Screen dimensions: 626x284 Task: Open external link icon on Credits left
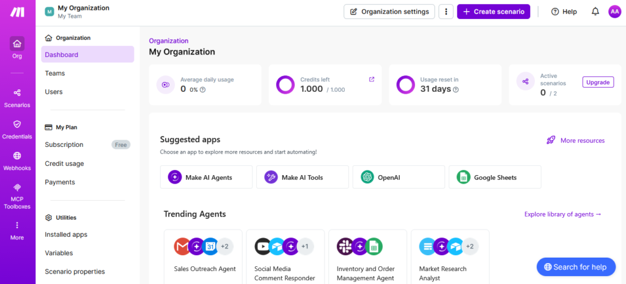pos(371,79)
